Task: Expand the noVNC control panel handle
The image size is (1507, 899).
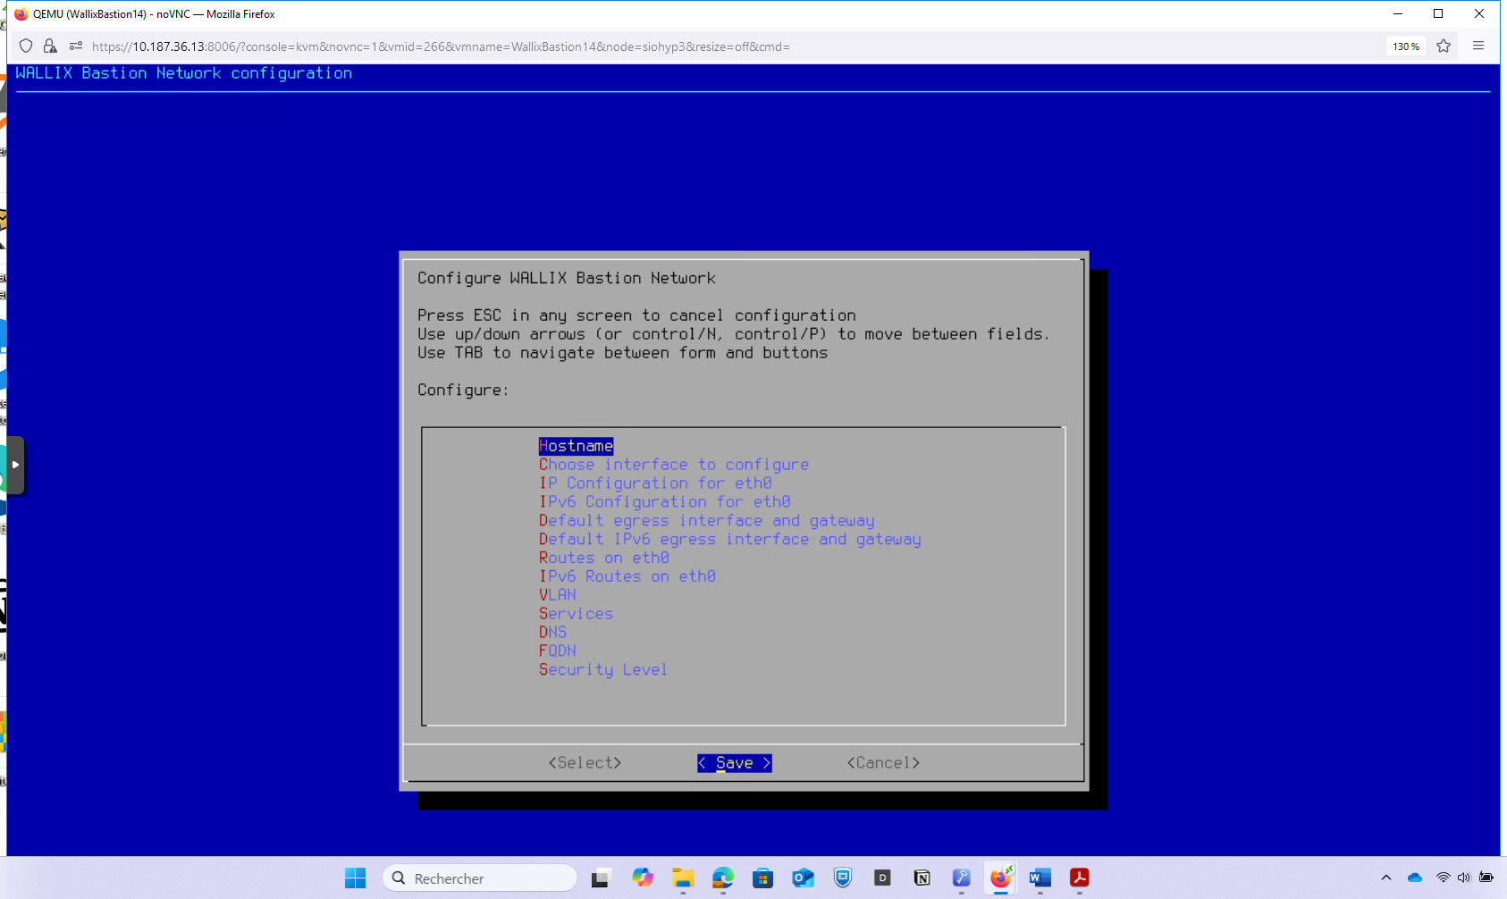Action: (x=15, y=465)
